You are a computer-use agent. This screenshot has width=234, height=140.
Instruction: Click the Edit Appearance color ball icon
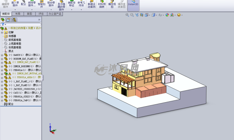167,15
